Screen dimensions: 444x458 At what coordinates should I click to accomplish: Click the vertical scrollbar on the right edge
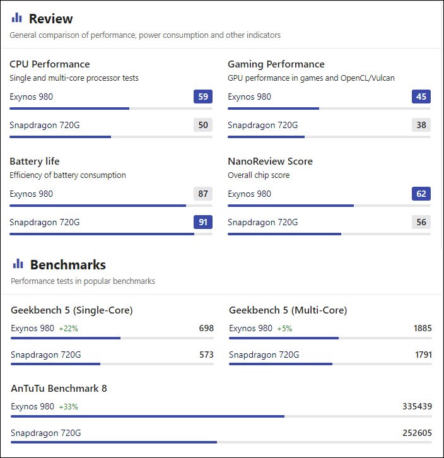click(442, 126)
